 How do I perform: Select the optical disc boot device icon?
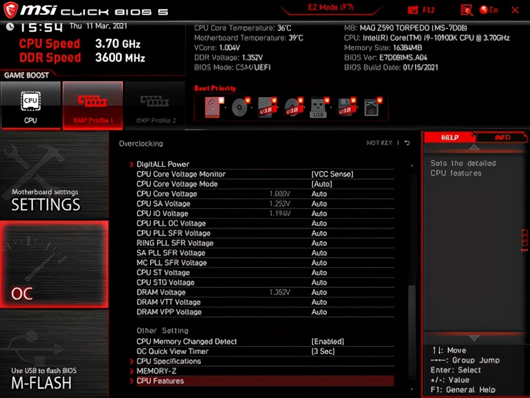click(x=240, y=107)
